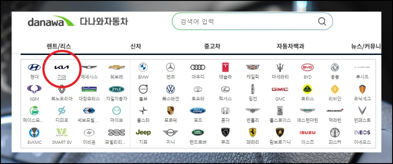Open the 마이브 brand link
393x164 pixels.
tap(116, 121)
